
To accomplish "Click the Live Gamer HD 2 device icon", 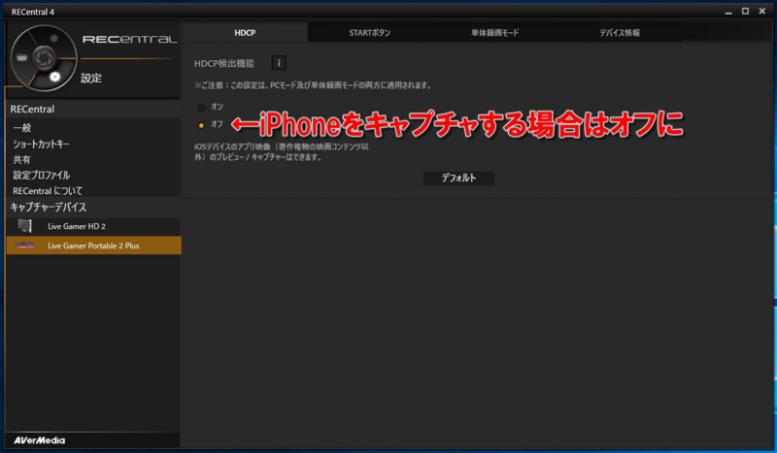I will 25,226.
